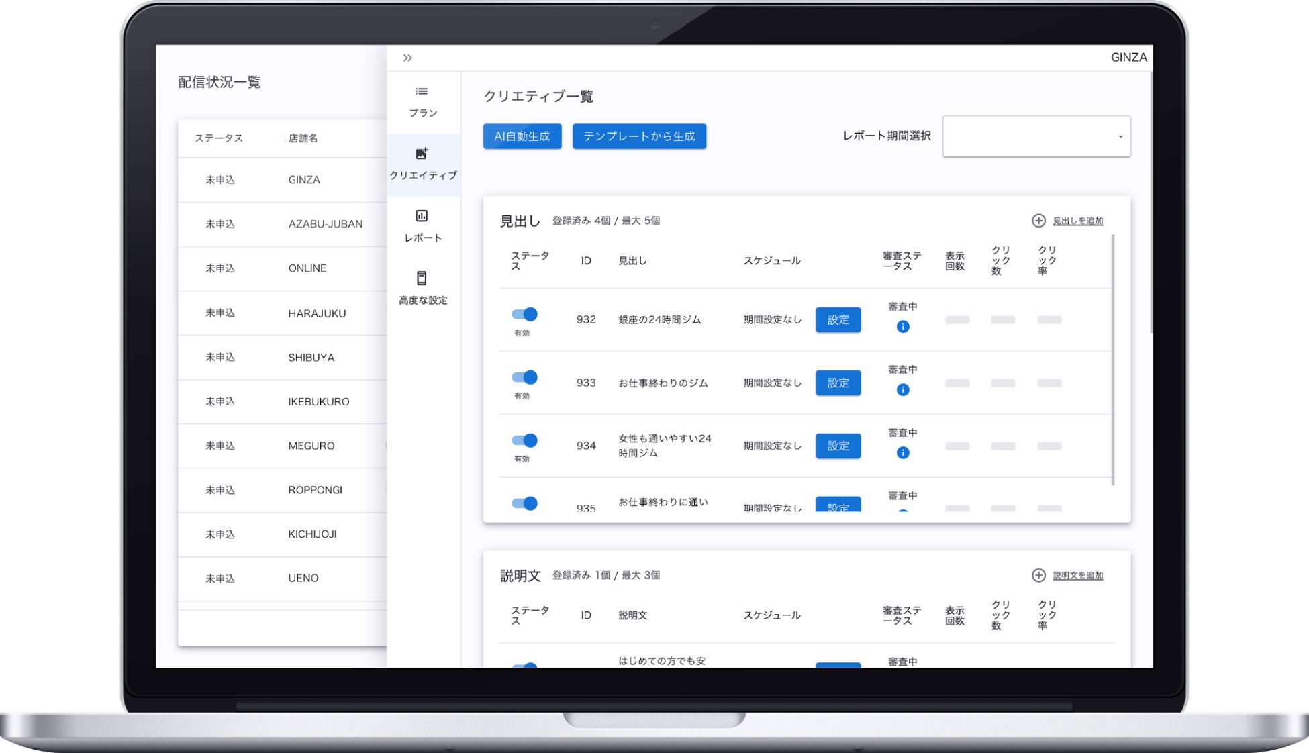Click 設定 button for headline 932
Image resolution: width=1309 pixels, height=753 pixels.
tap(838, 320)
